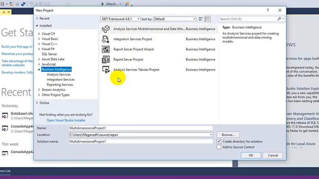
Task: Switch to medium icons list view
Action: (x=207, y=19)
